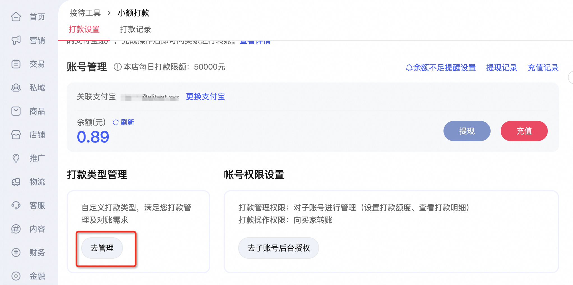Click 去管理 button
573x285 pixels.
coord(102,248)
